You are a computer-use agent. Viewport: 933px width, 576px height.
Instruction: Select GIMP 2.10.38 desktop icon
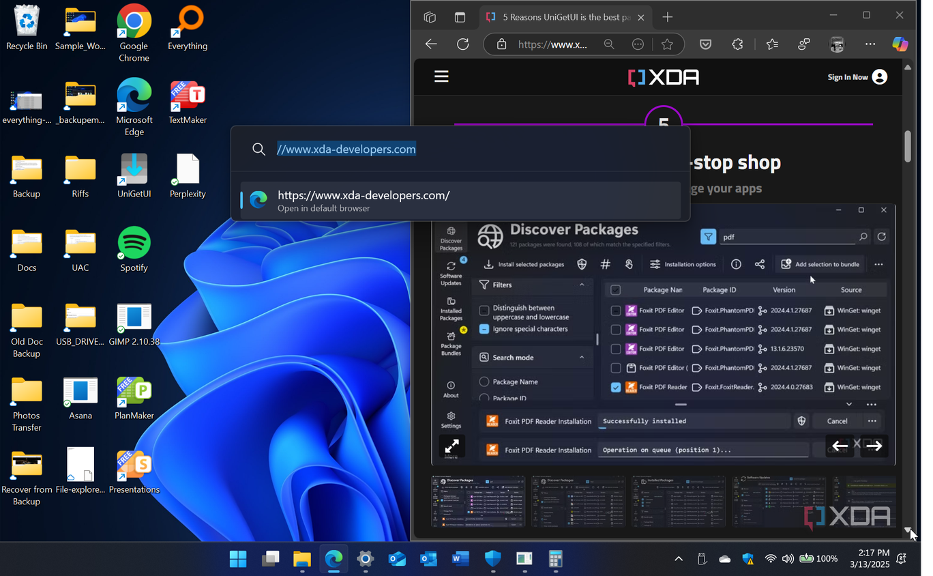tap(134, 323)
